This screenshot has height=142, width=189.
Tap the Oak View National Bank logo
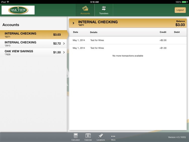click(18, 10)
